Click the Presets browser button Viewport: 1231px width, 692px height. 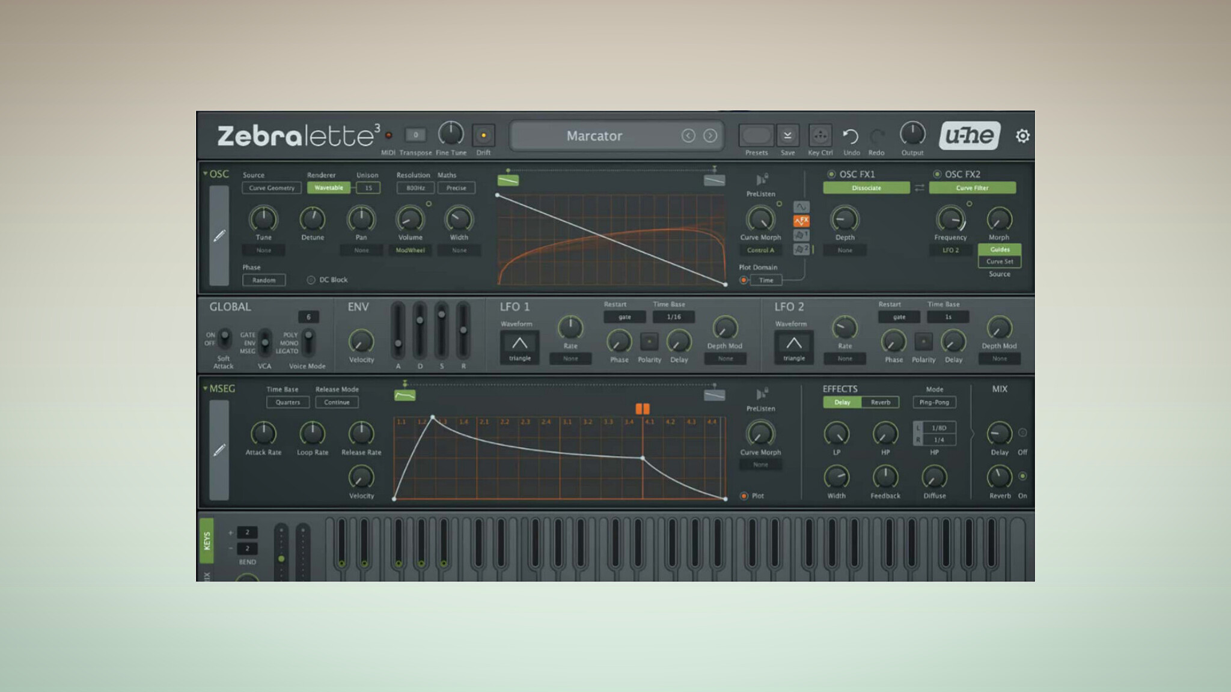tap(756, 136)
